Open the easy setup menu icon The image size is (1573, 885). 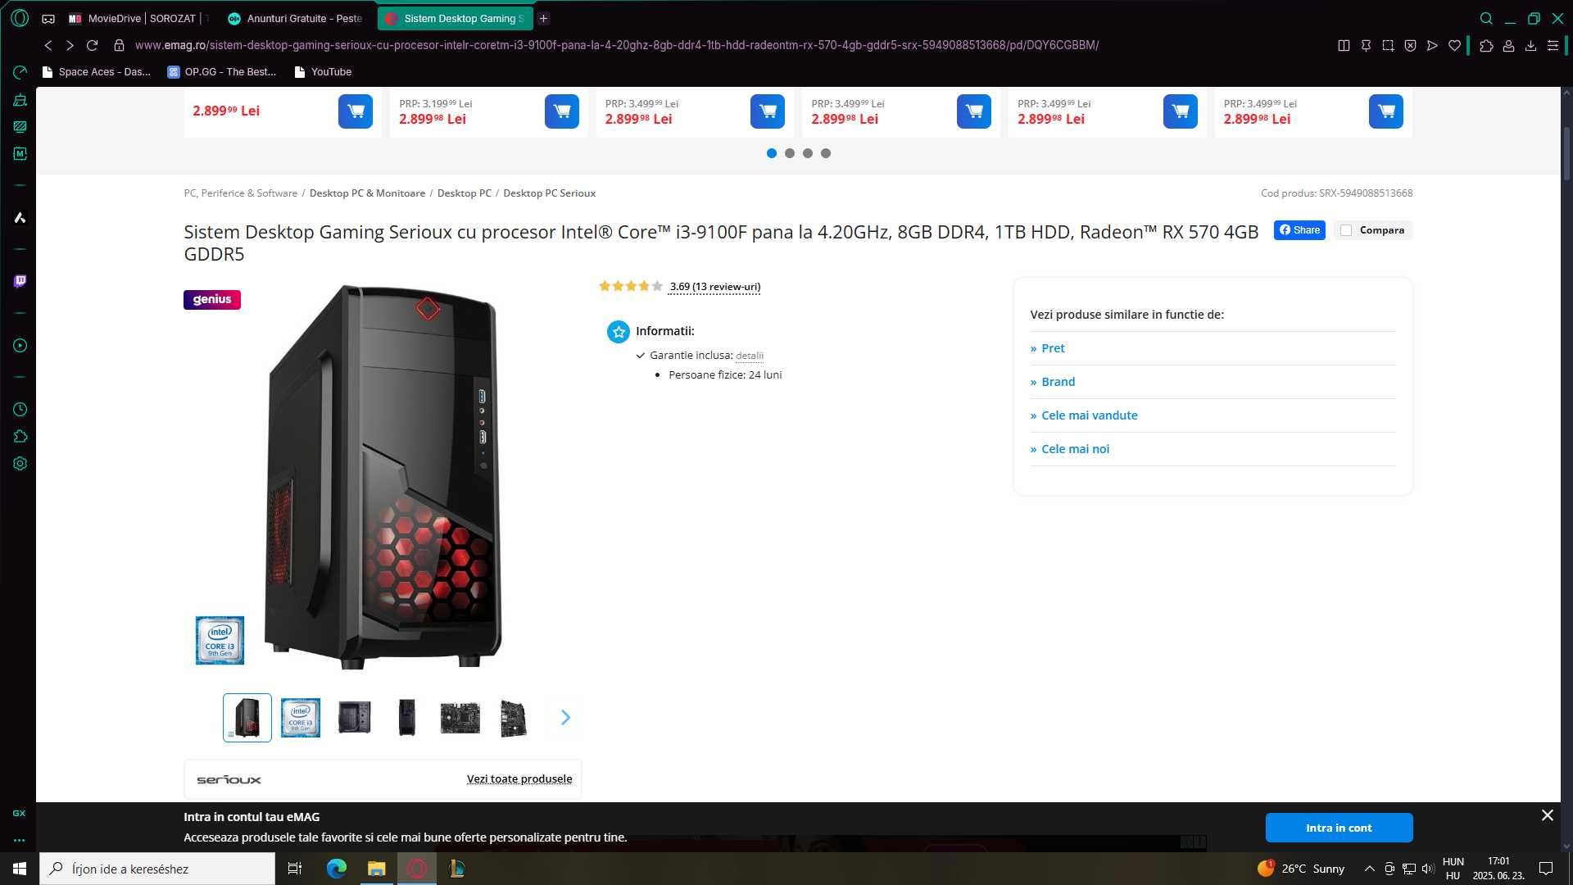point(1553,46)
